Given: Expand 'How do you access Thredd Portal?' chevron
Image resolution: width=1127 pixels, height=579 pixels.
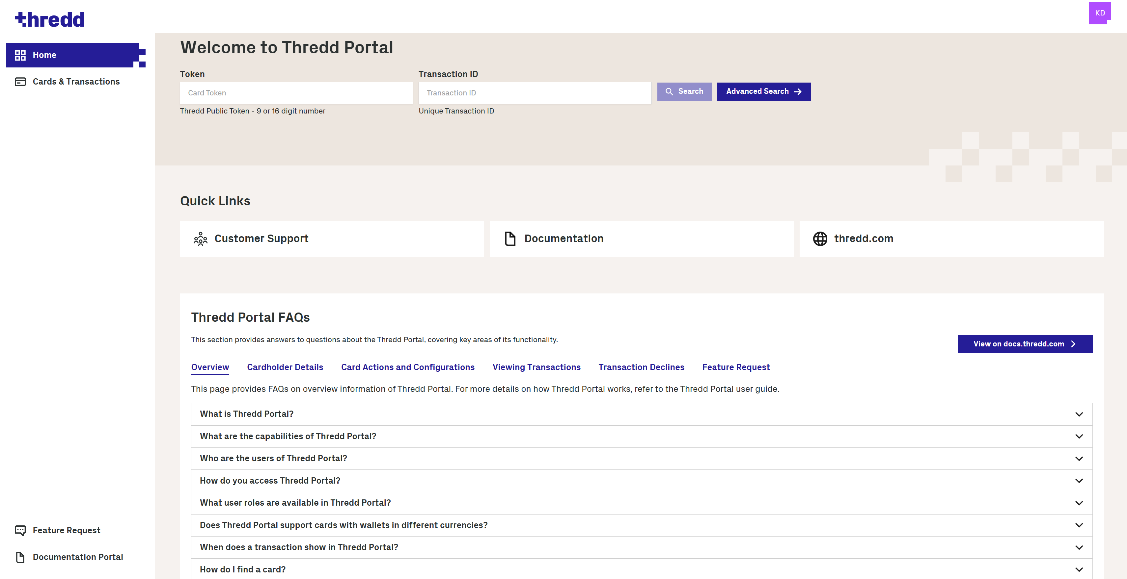Looking at the screenshot, I should (1079, 481).
